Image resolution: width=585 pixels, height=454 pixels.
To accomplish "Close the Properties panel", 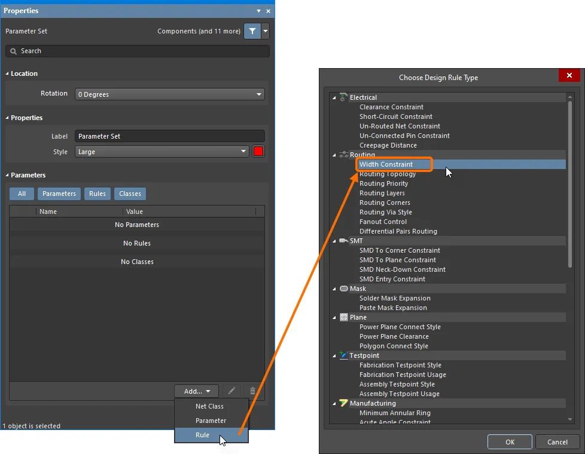I will point(268,11).
